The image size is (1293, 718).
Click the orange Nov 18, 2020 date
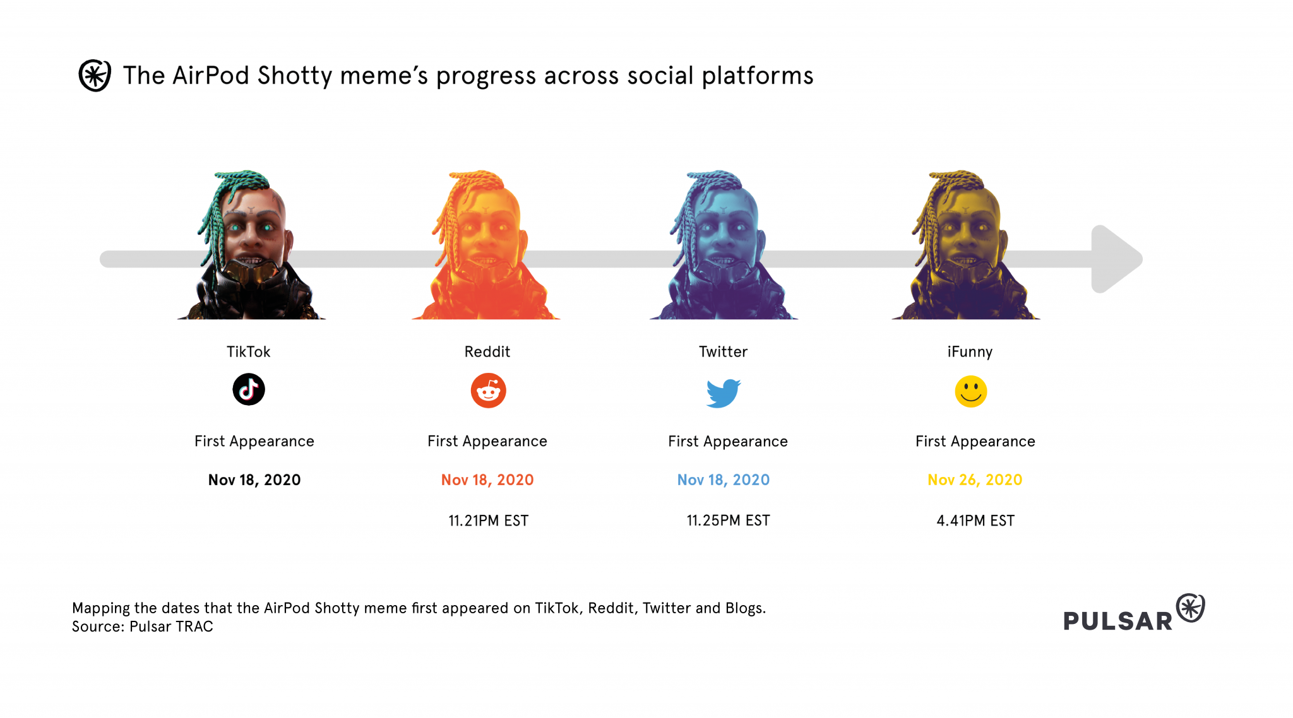tap(487, 480)
